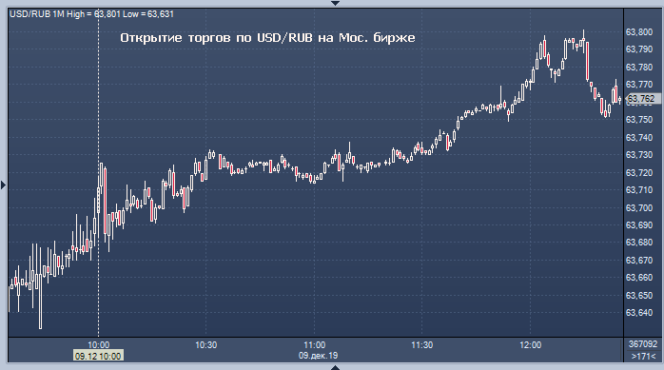This screenshot has width=664, height=370.
Task: Click the 63,660 price level label
Action: [639, 278]
